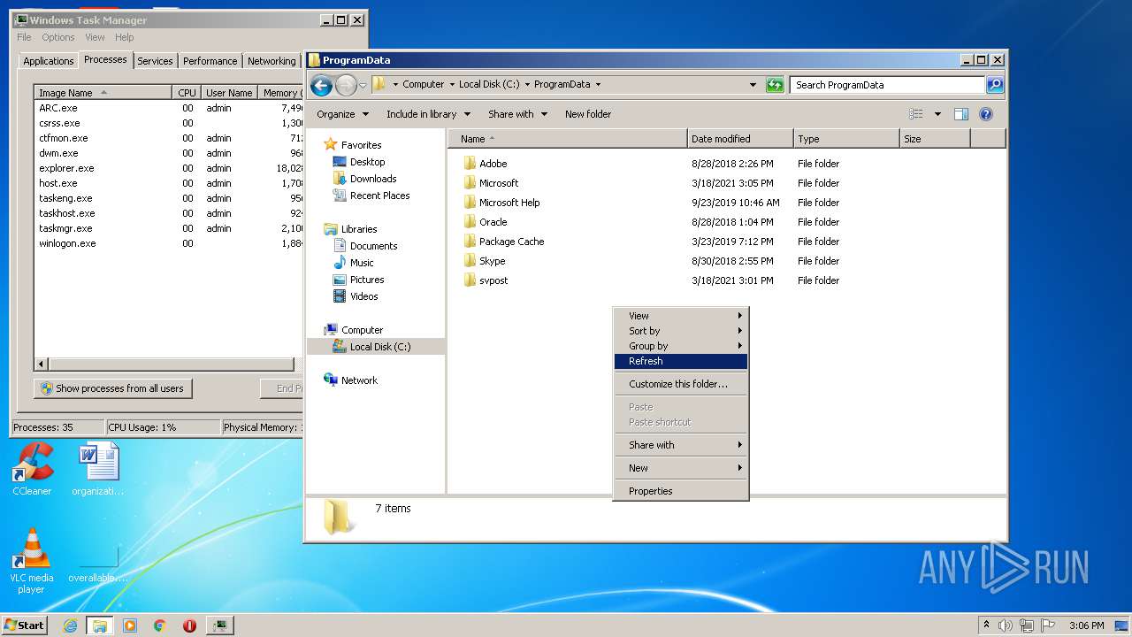Open the Start menu
Screen dimensions: 1132x637
[x=24, y=625]
